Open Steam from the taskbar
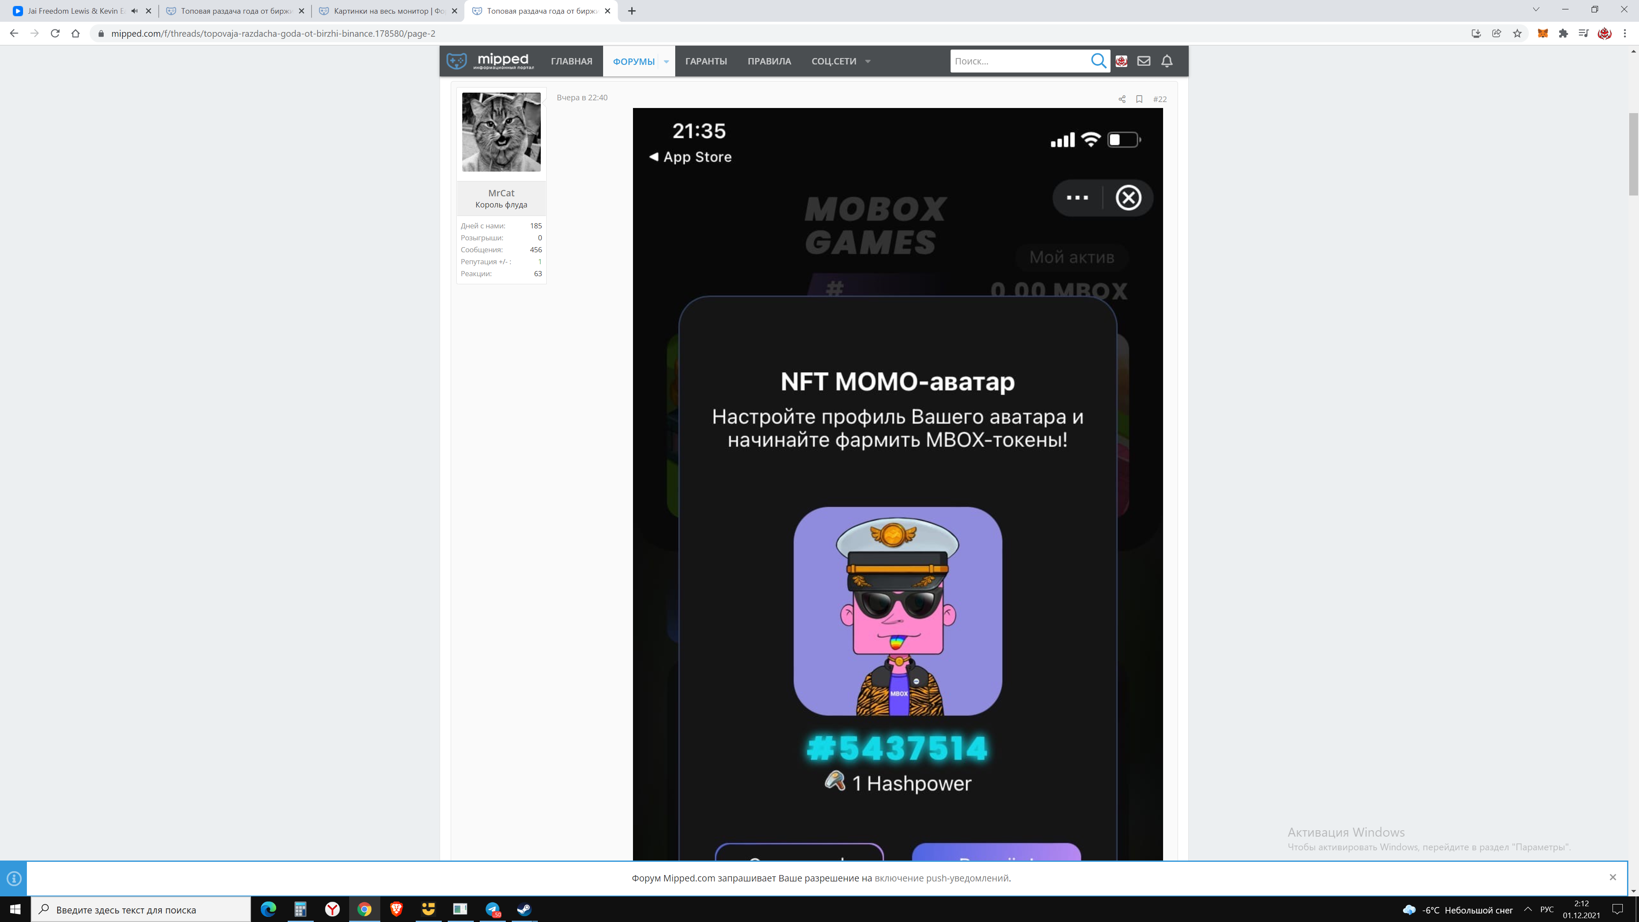The width and height of the screenshot is (1639, 922). point(524,909)
